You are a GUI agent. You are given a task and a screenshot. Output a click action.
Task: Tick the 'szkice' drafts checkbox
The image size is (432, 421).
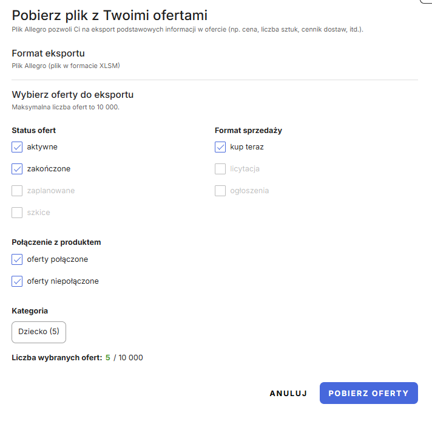(x=17, y=213)
